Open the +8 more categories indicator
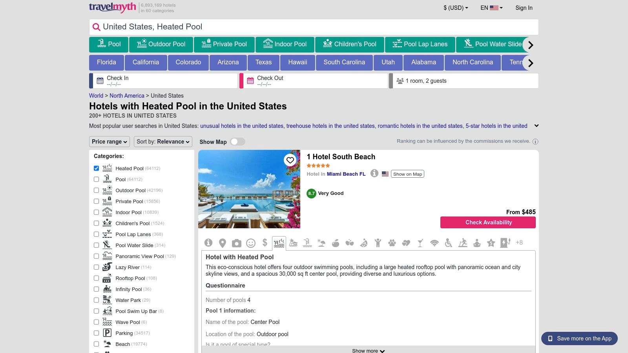 point(519,243)
